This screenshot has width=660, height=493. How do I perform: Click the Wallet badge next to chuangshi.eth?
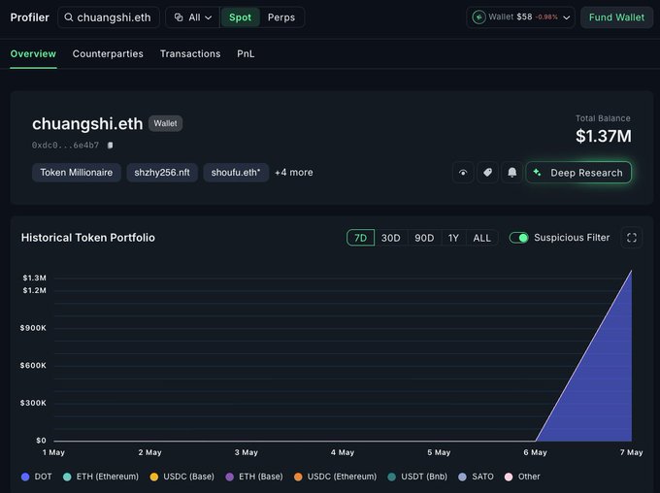click(165, 123)
